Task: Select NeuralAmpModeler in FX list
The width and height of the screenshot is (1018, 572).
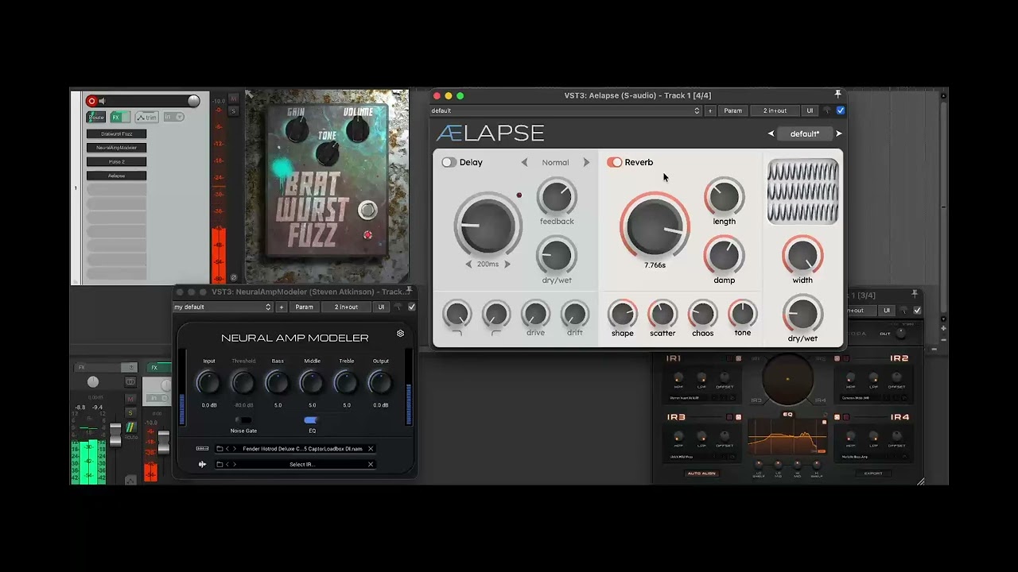Action: [x=116, y=148]
